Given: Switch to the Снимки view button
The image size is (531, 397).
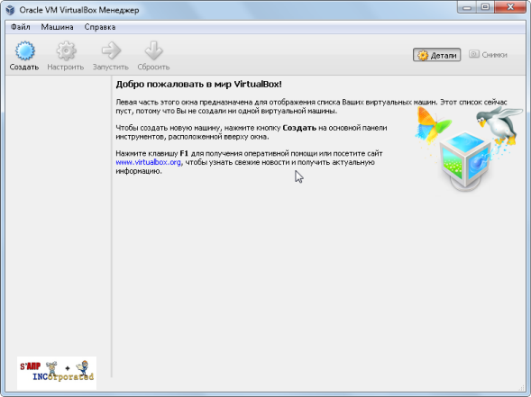Looking at the screenshot, I should pyautogui.click(x=488, y=54).
